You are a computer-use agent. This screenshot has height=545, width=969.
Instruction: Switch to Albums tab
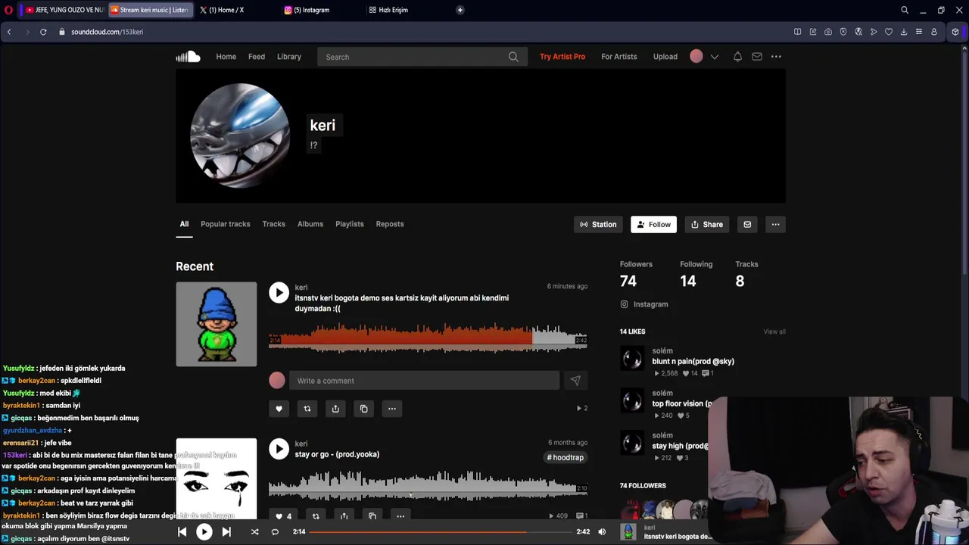(x=310, y=224)
